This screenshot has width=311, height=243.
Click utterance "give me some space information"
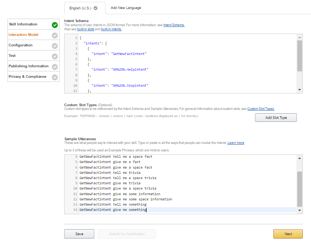tap(142, 199)
